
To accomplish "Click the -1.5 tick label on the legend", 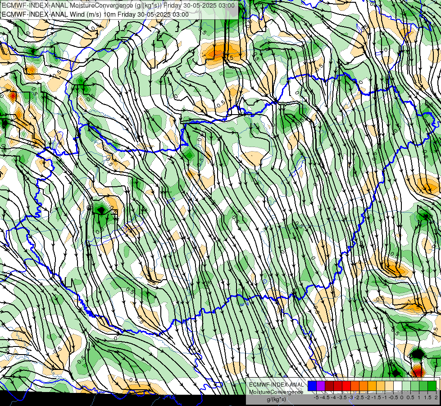I will [x=376, y=397].
